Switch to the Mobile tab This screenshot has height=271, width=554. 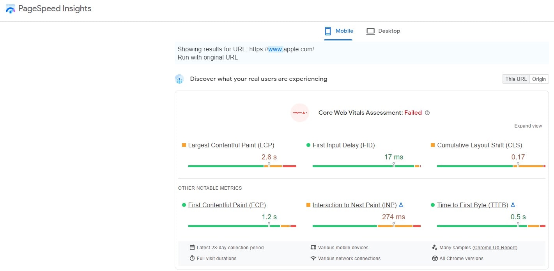pyautogui.click(x=343, y=31)
